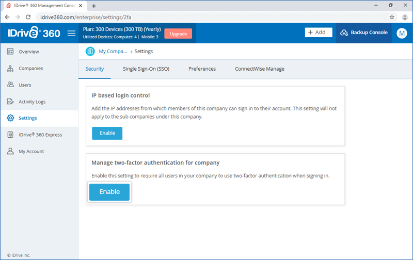Open the profile avatar labeled M
Screen dimensions: 413x260
pos(402,33)
